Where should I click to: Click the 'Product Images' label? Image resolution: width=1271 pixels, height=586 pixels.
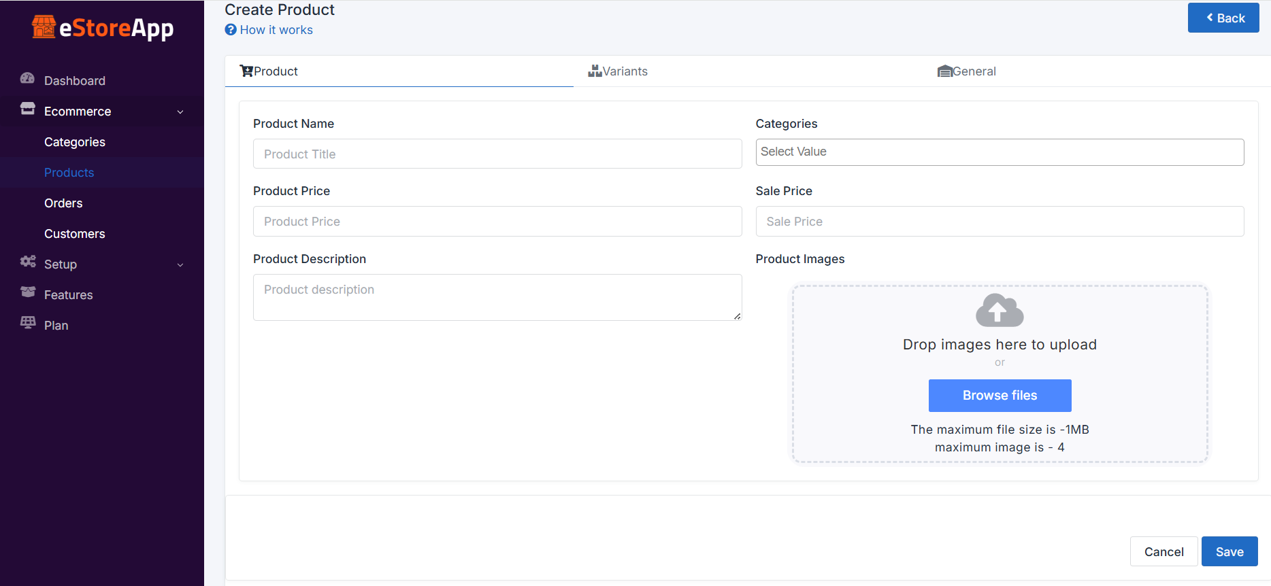click(800, 259)
